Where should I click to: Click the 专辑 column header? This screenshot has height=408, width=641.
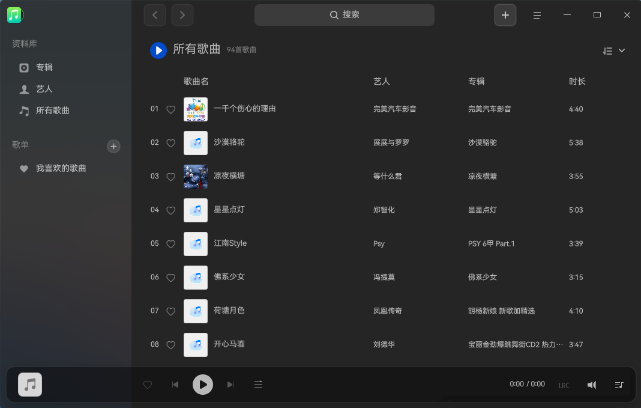[x=477, y=82]
